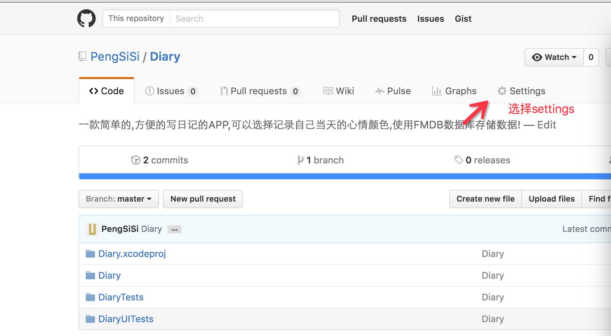The height and width of the screenshot is (336, 611).
Task: Switch to the Issues tab
Action: pyautogui.click(x=172, y=91)
